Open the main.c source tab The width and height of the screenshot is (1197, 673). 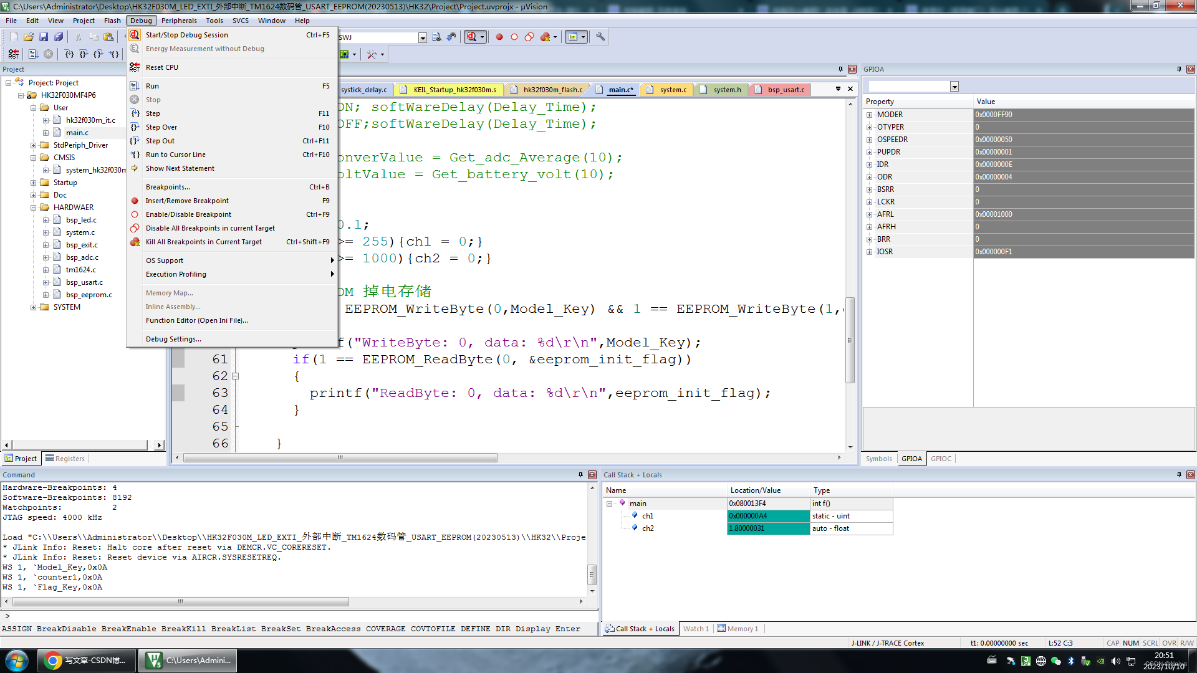(621, 88)
